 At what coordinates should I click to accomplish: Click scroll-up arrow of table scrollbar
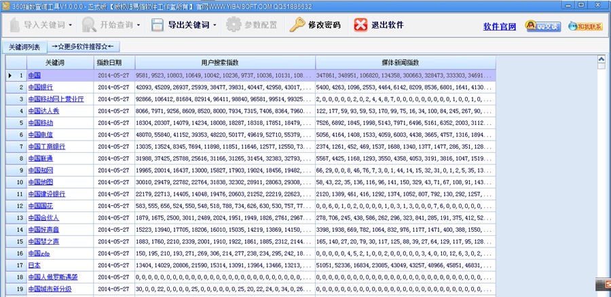click(601, 60)
